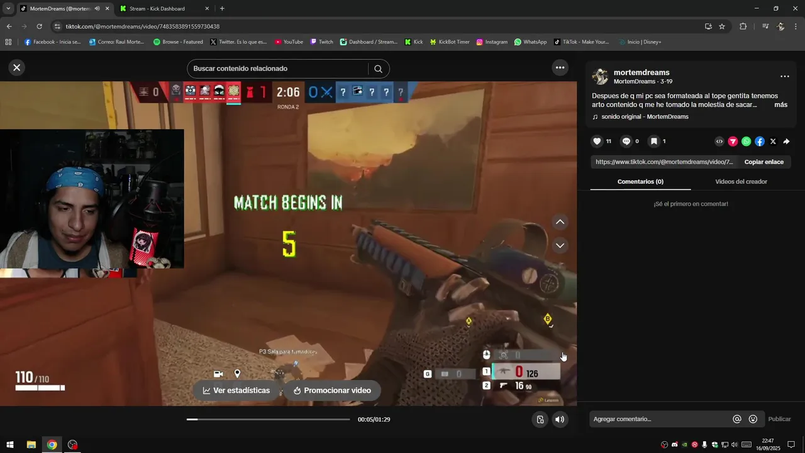Screen dimensions: 805x453
Task: Open the Chrome apps grid icon
Action: click(8, 42)
